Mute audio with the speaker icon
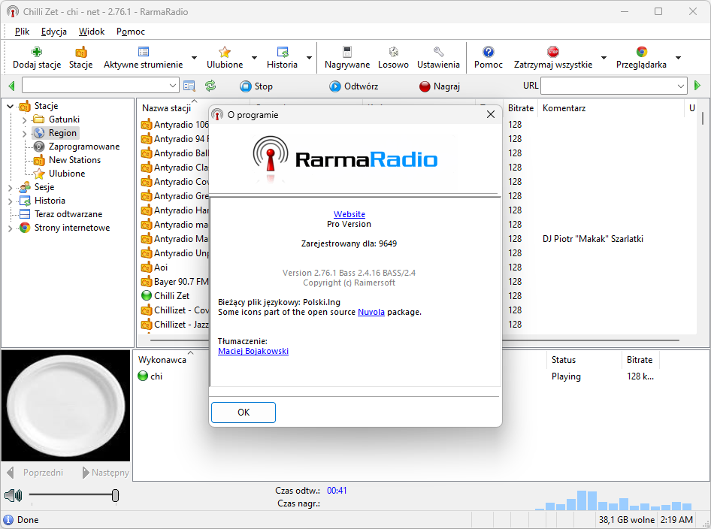The height and width of the screenshot is (529, 711). 13,495
